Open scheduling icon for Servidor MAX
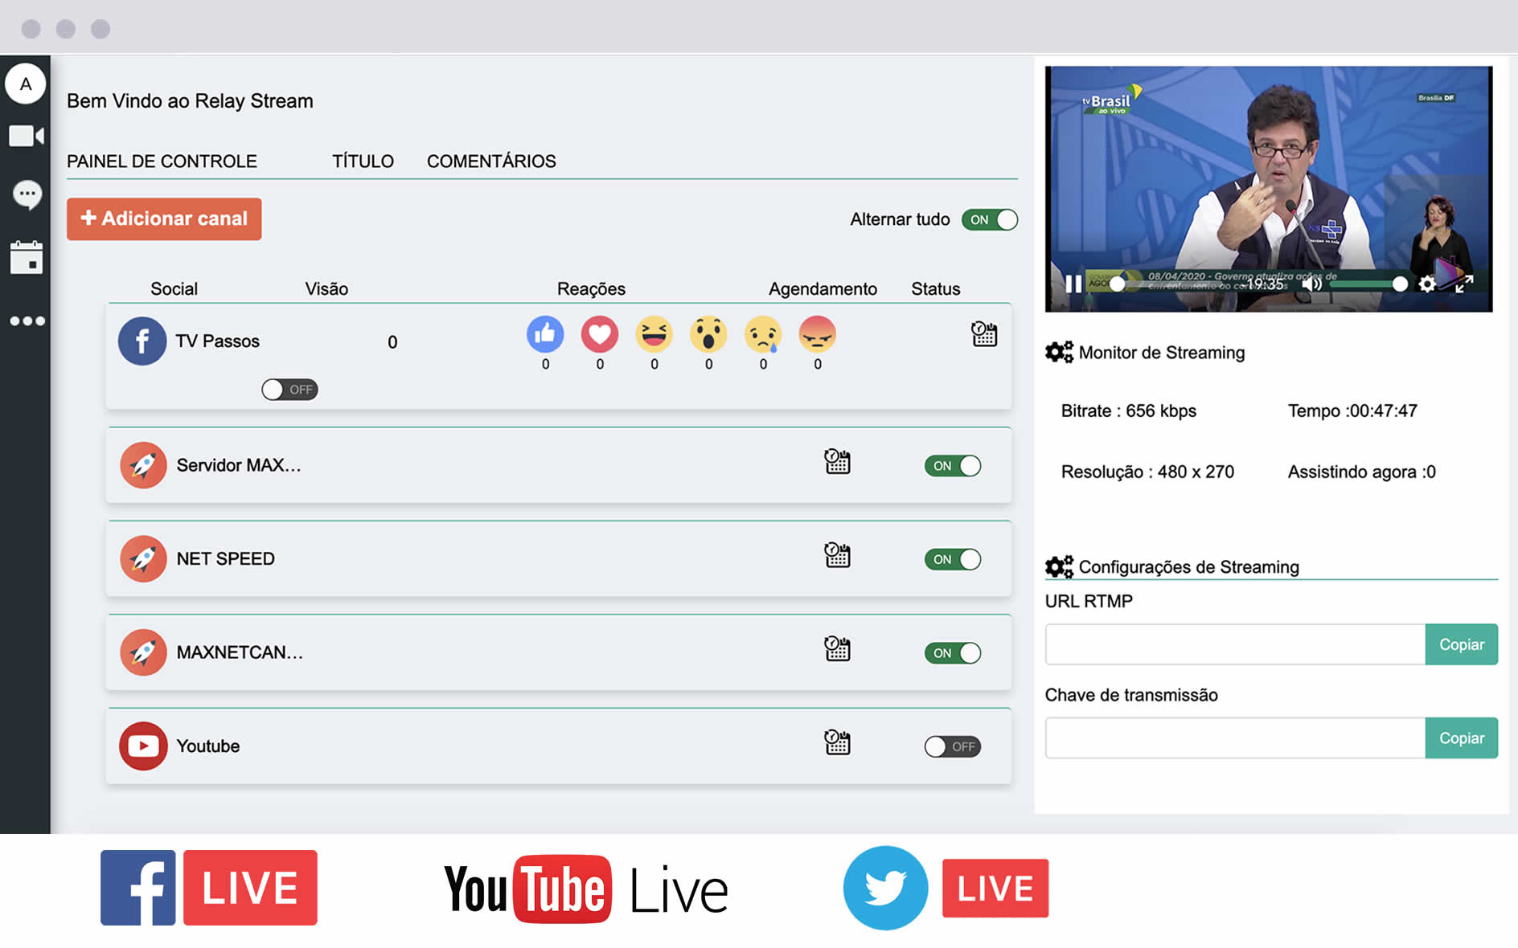The image size is (1518, 948). pyautogui.click(x=837, y=461)
